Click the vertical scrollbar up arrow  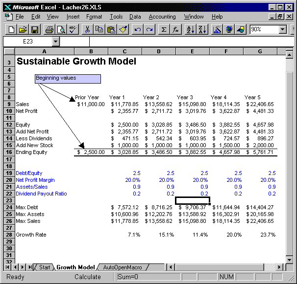coord(290,55)
